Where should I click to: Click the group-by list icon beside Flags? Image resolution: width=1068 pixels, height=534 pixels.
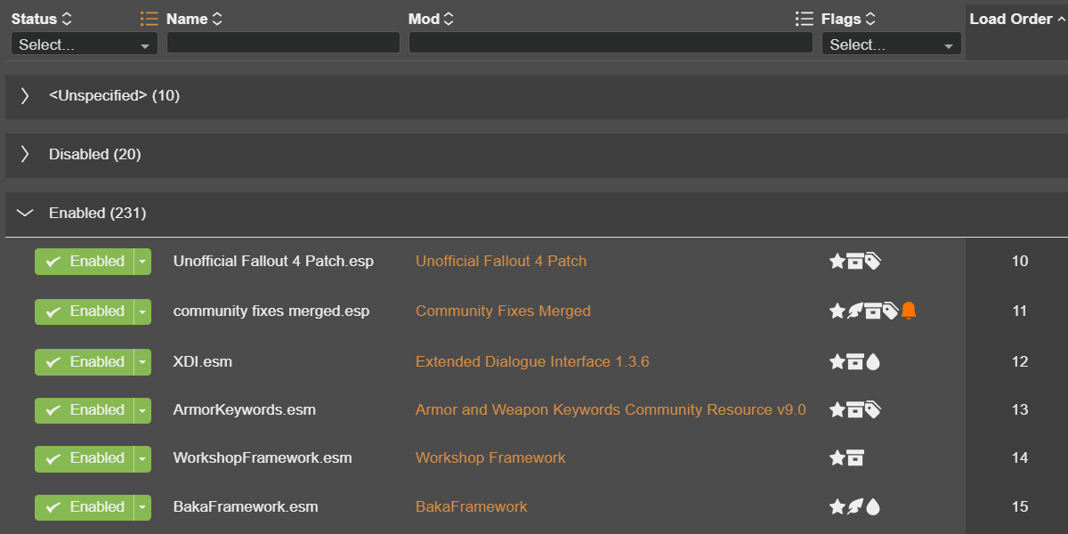click(x=805, y=19)
